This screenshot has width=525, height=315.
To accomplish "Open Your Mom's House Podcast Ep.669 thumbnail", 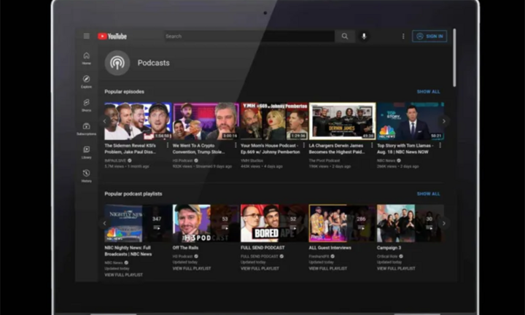I will tap(274, 121).
